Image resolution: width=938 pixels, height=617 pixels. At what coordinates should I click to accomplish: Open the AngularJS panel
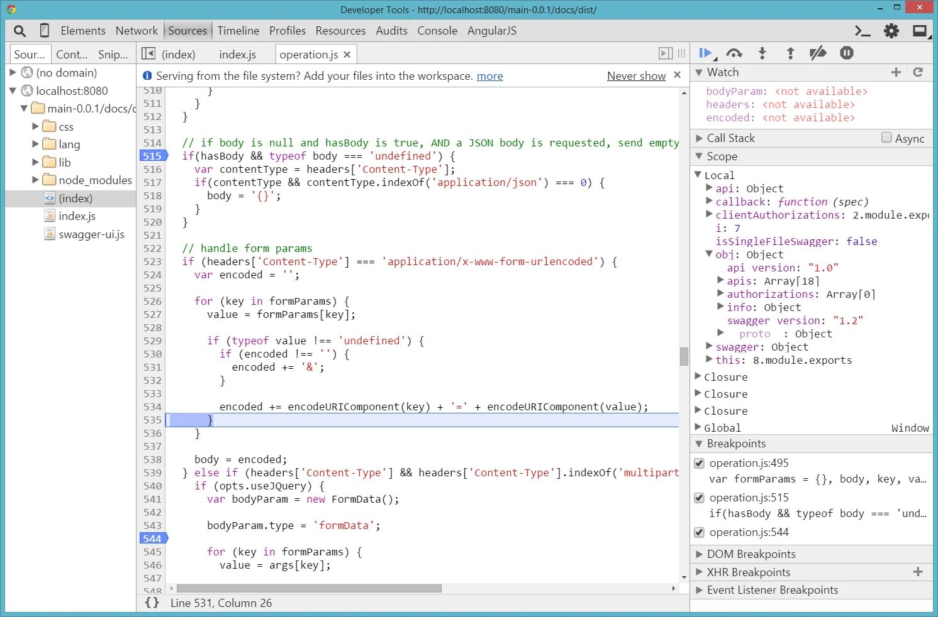pos(492,31)
